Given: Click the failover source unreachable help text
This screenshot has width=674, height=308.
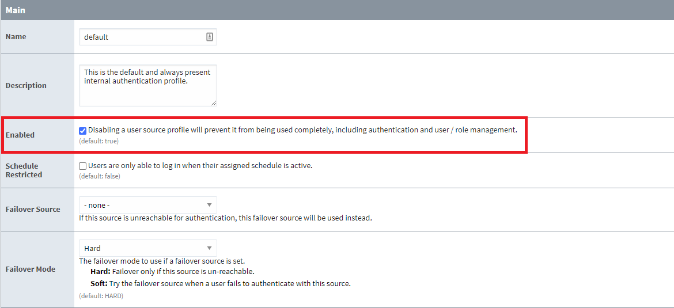Looking at the screenshot, I should click(225, 218).
